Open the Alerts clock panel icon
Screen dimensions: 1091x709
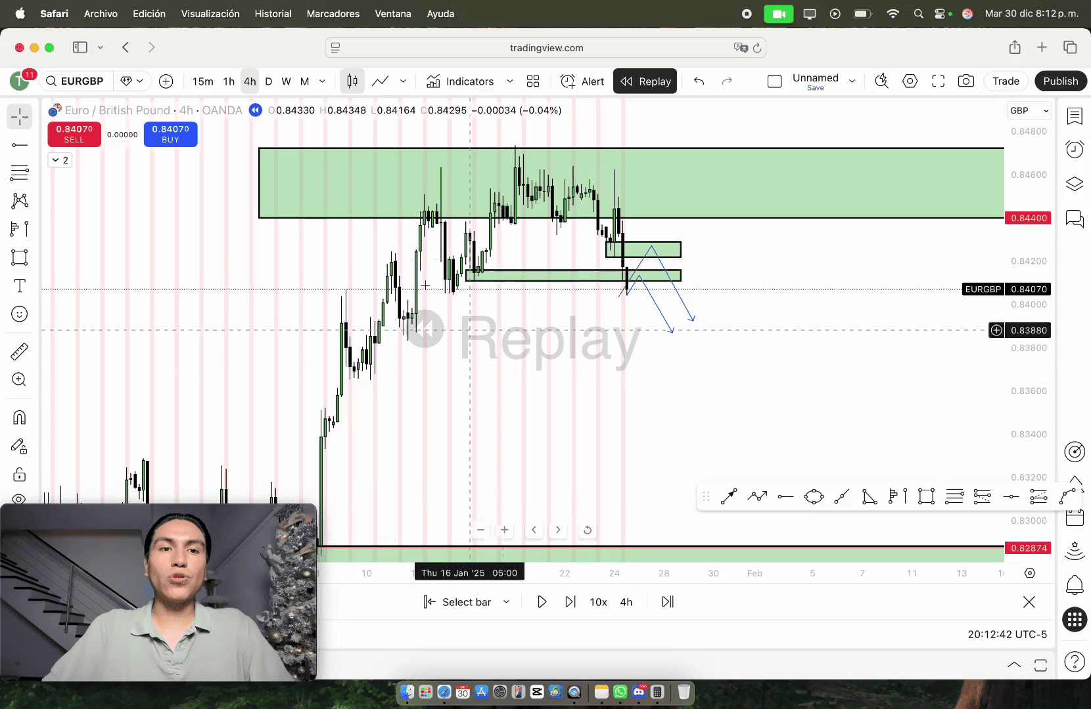(1075, 150)
